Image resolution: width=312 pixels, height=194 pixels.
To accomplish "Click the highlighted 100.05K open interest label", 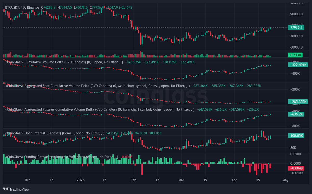I will coord(296,135).
